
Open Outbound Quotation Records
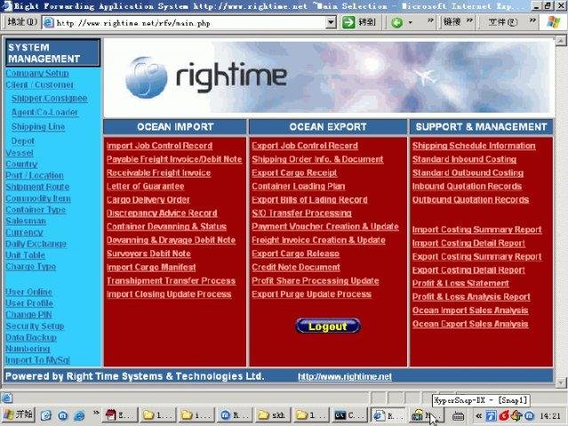click(x=470, y=200)
